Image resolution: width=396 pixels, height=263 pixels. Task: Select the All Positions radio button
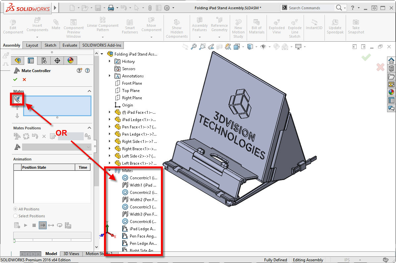(16, 209)
